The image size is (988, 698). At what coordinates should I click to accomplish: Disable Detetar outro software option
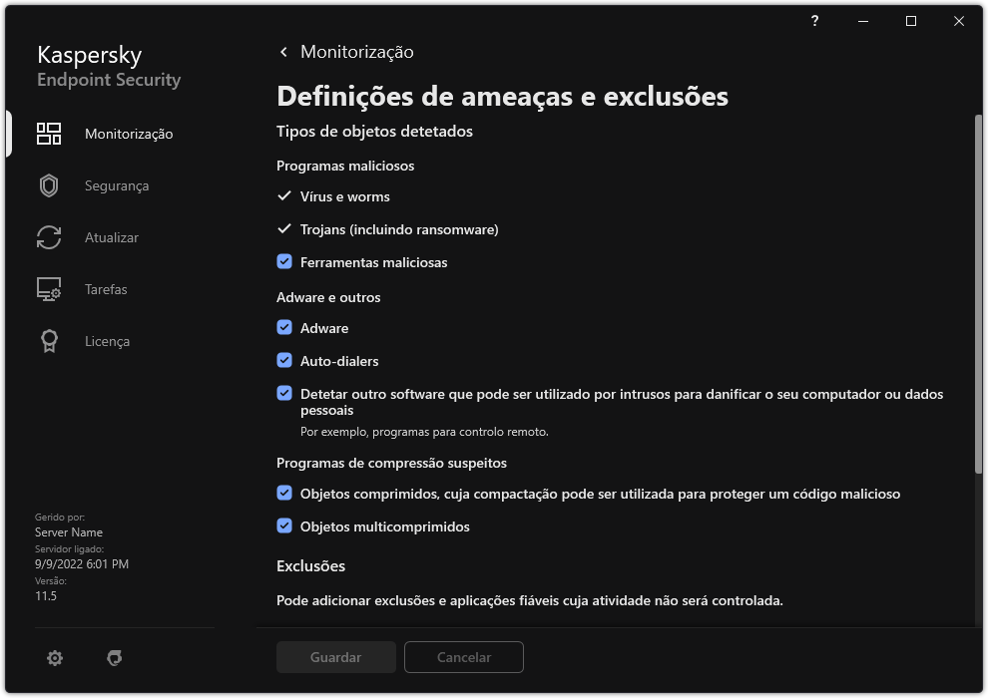point(284,393)
